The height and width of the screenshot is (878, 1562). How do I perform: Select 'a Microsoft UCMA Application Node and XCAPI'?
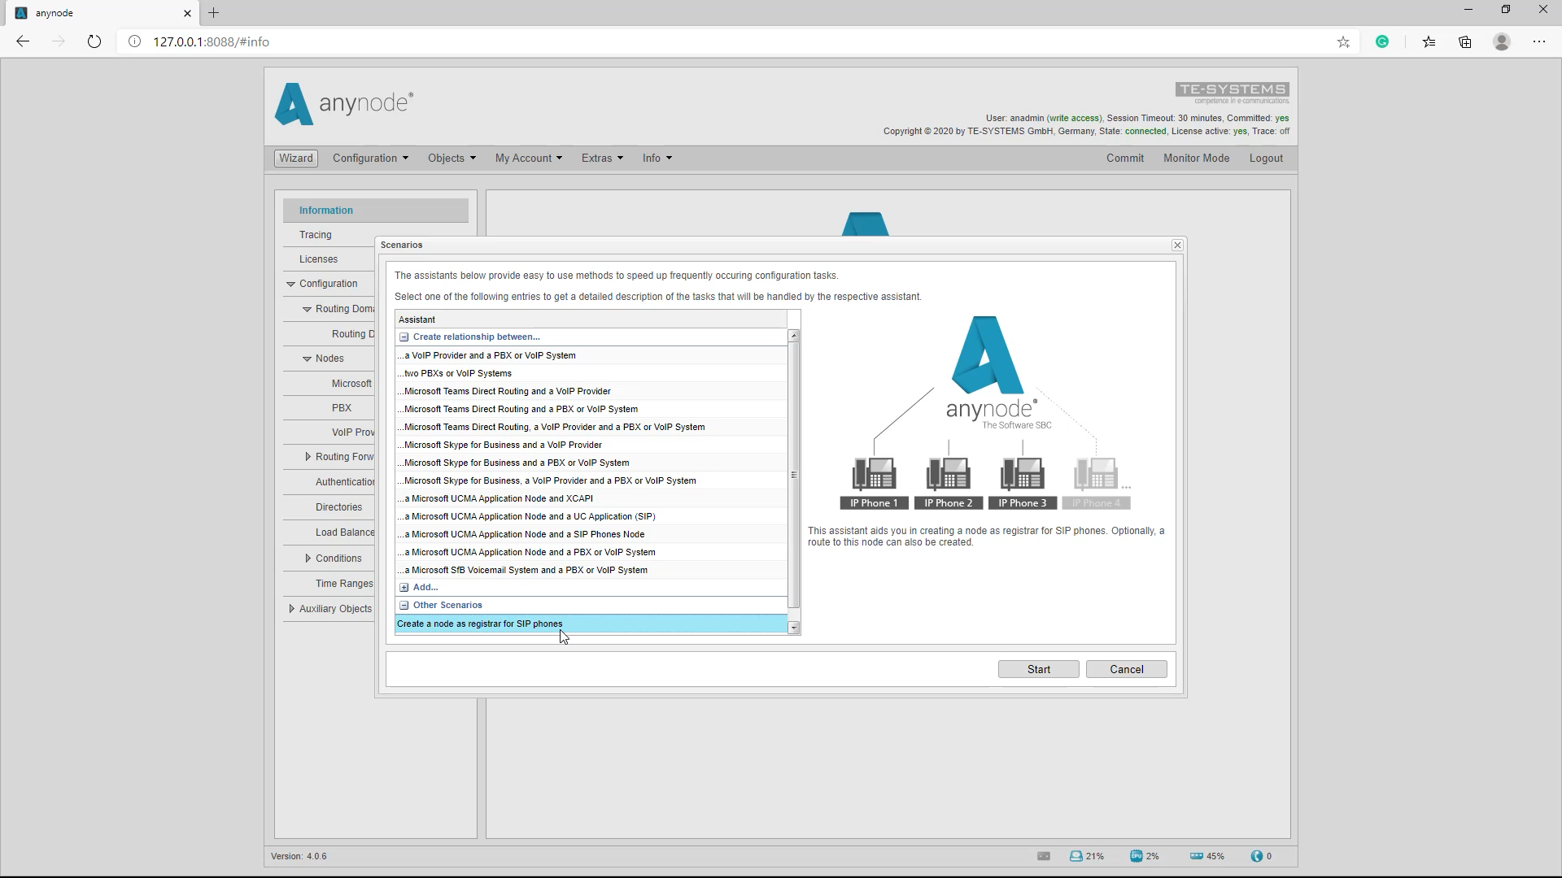pyautogui.click(x=591, y=498)
